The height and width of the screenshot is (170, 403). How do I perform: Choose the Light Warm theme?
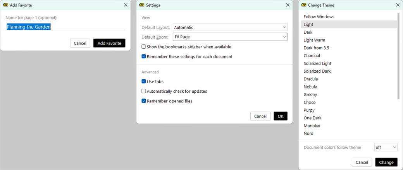pos(349,40)
